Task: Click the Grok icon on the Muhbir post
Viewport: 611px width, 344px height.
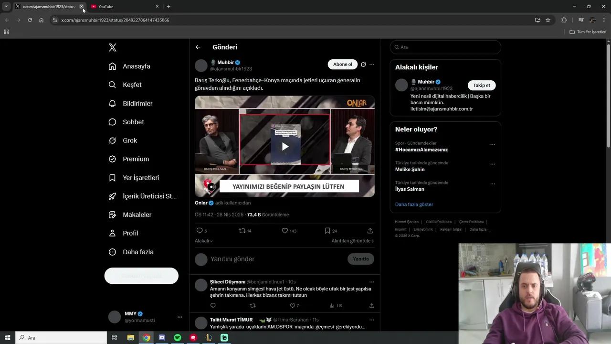Action: [363, 64]
